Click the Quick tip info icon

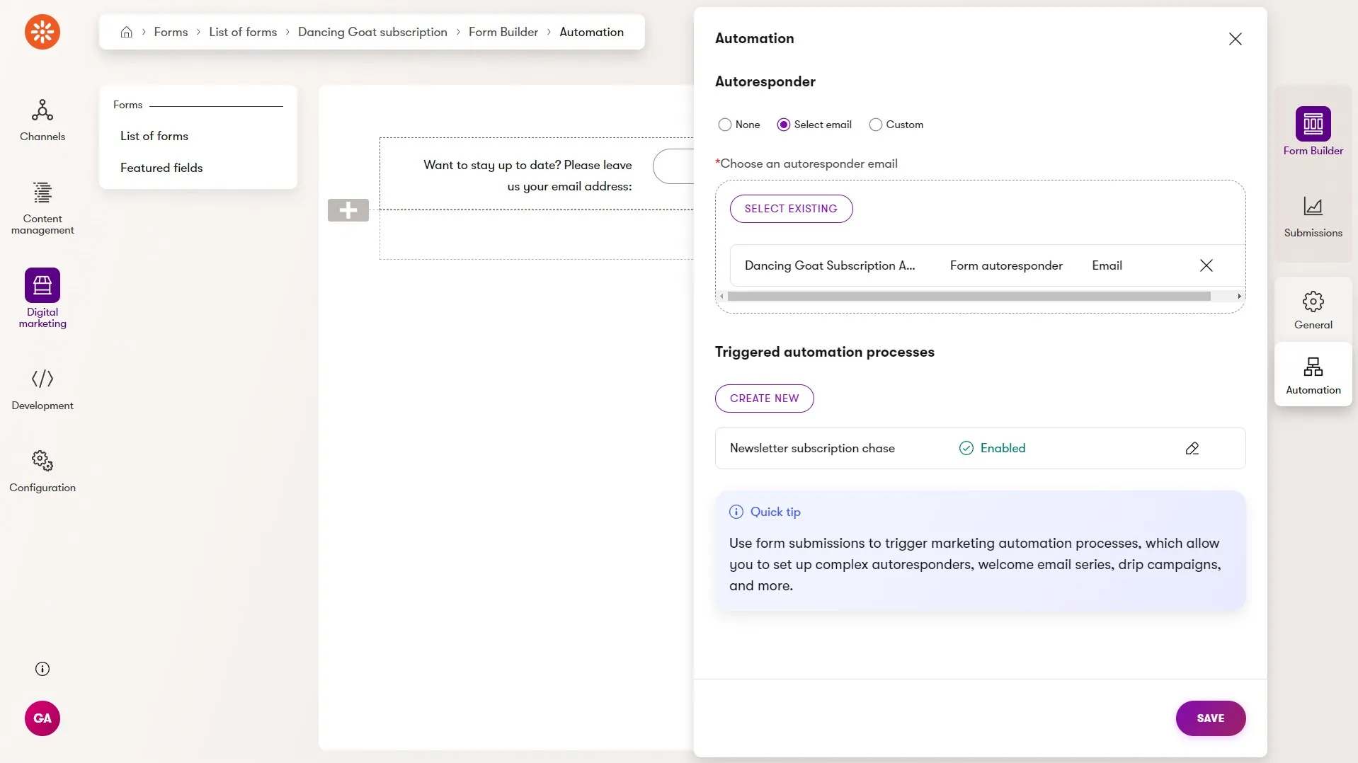[x=736, y=512]
